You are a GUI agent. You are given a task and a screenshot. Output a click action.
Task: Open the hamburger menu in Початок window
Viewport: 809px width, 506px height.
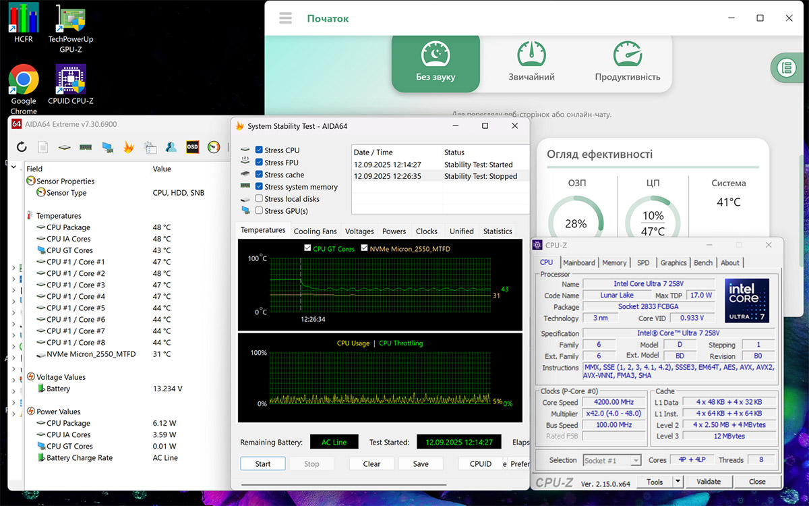click(285, 18)
